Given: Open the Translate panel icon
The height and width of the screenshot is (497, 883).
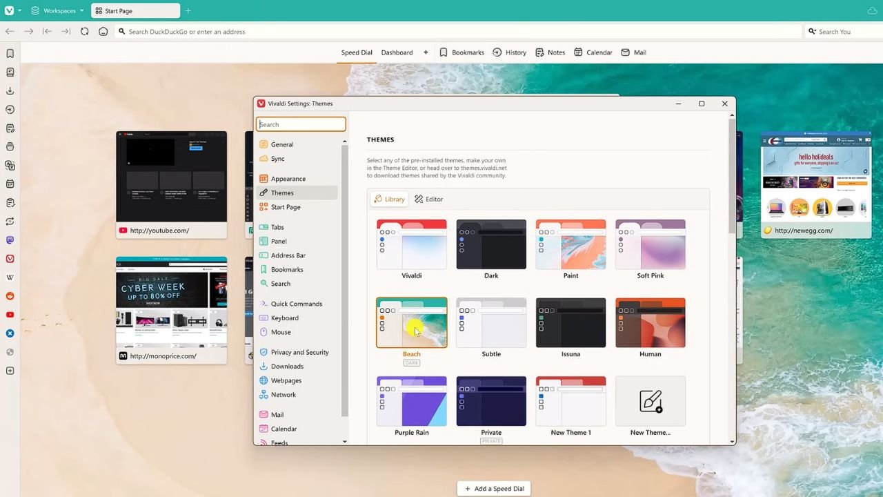Looking at the screenshot, I should [10, 165].
